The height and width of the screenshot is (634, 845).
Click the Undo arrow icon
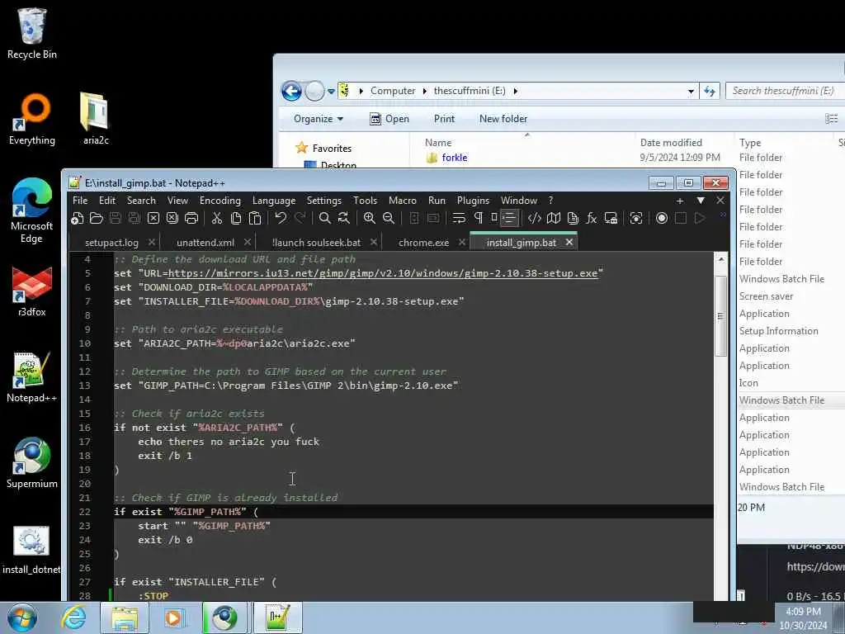tap(281, 218)
